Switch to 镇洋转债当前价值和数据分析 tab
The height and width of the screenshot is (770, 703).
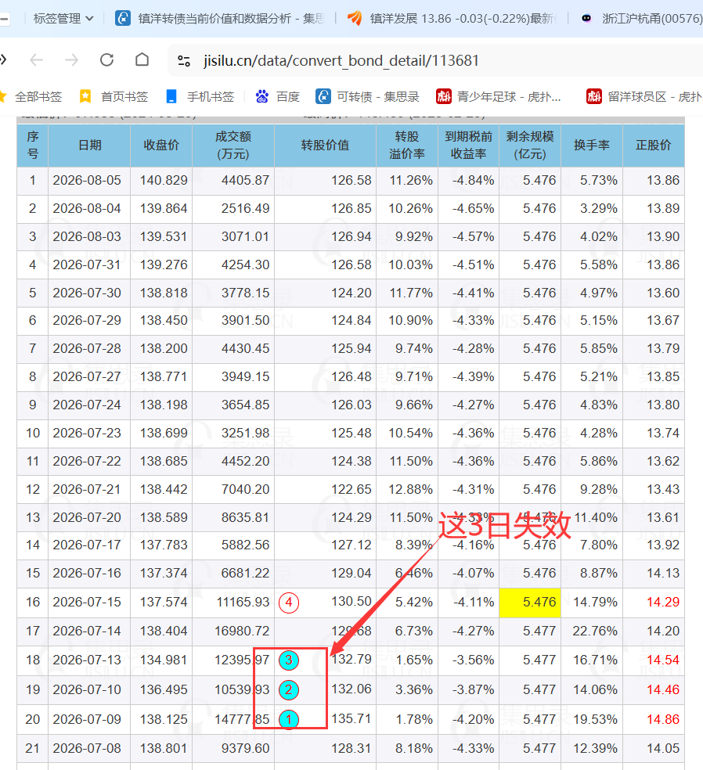coord(221,19)
